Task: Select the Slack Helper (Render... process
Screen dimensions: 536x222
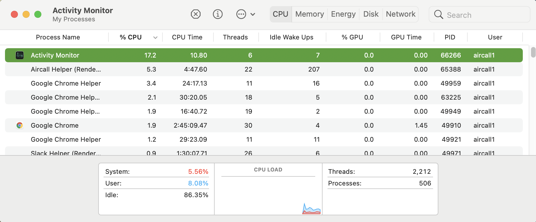Action: pos(66,152)
